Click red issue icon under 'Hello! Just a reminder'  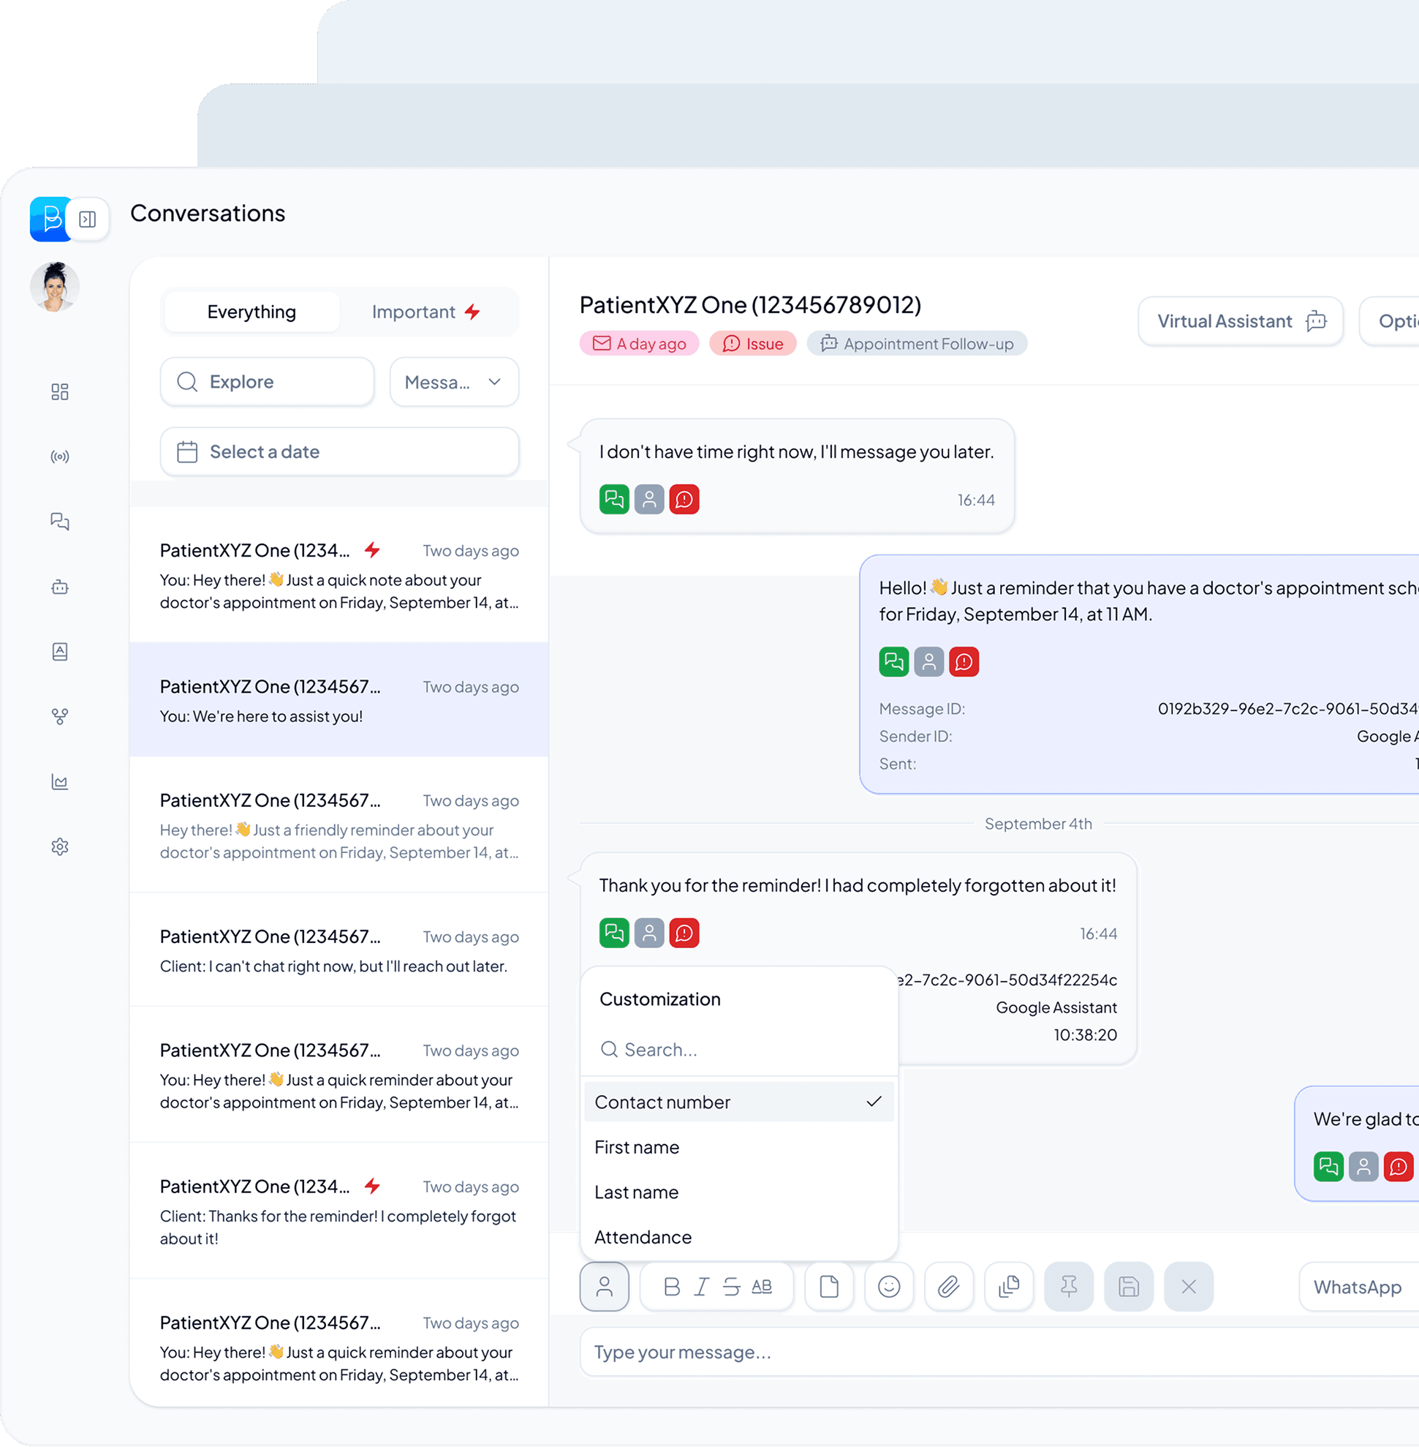pos(964,661)
